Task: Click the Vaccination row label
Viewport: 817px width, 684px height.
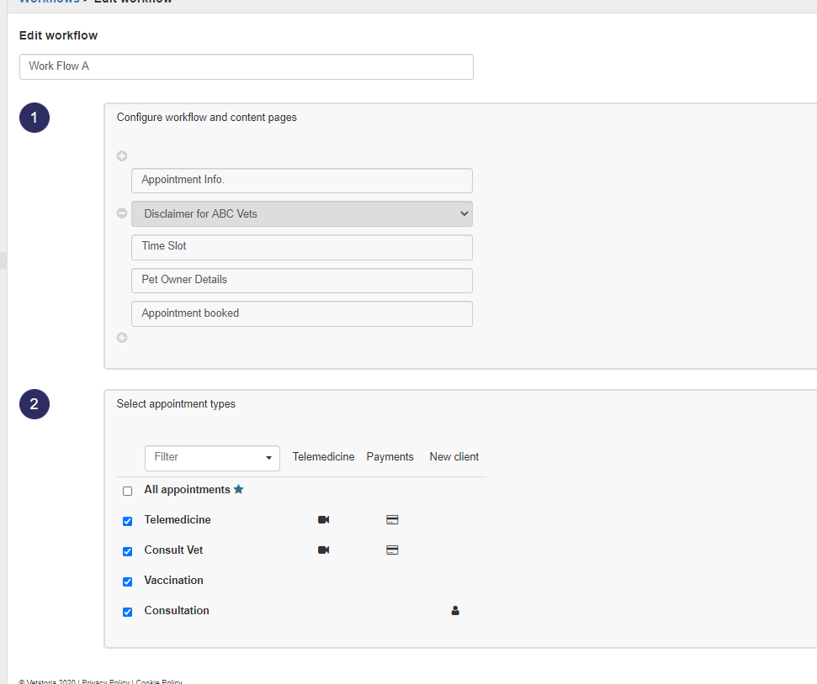Action: (173, 580)
